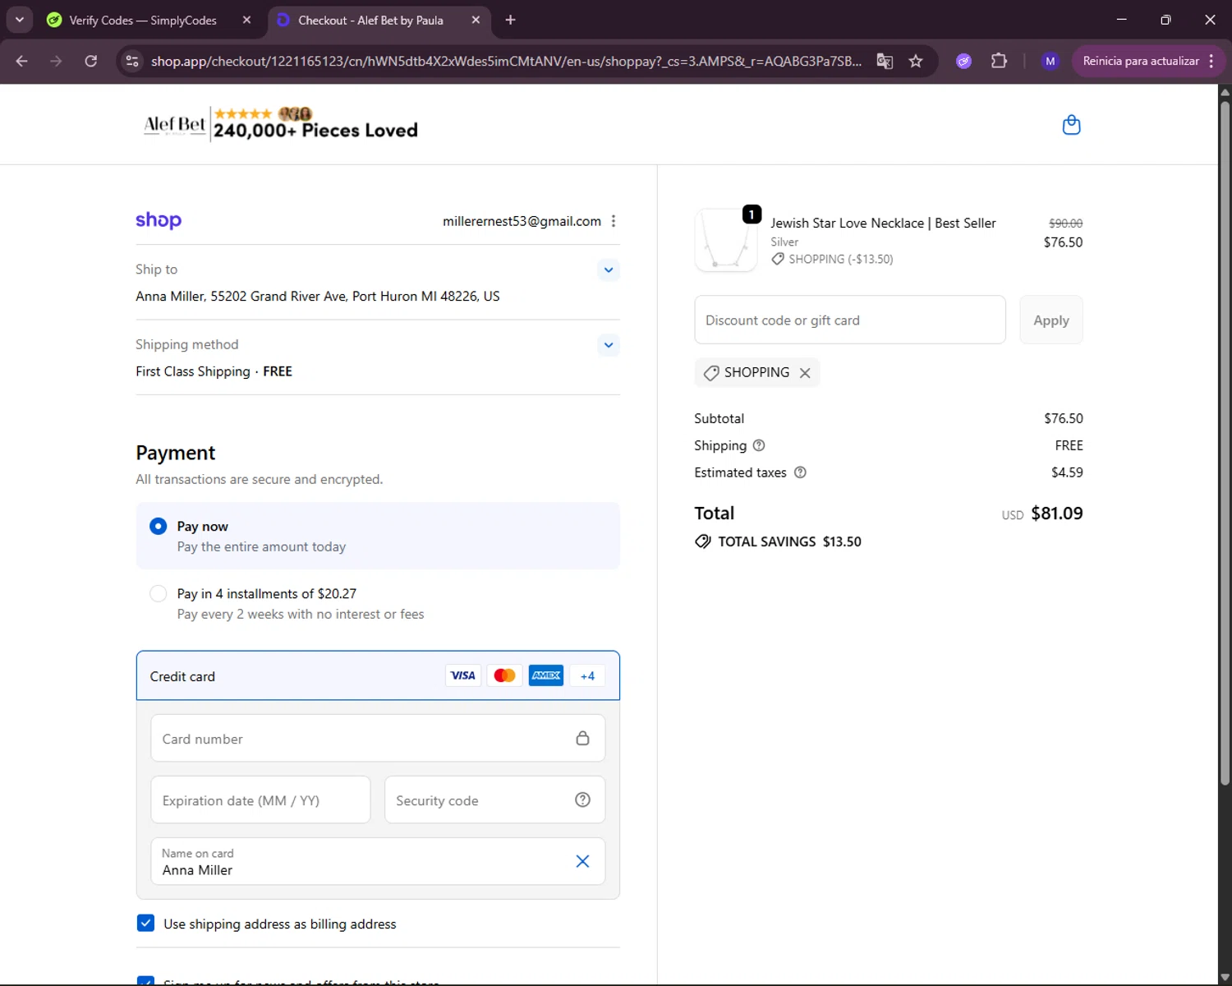Reload the page
This screenshot has width=1232, height=986.
tap(91, 61)
